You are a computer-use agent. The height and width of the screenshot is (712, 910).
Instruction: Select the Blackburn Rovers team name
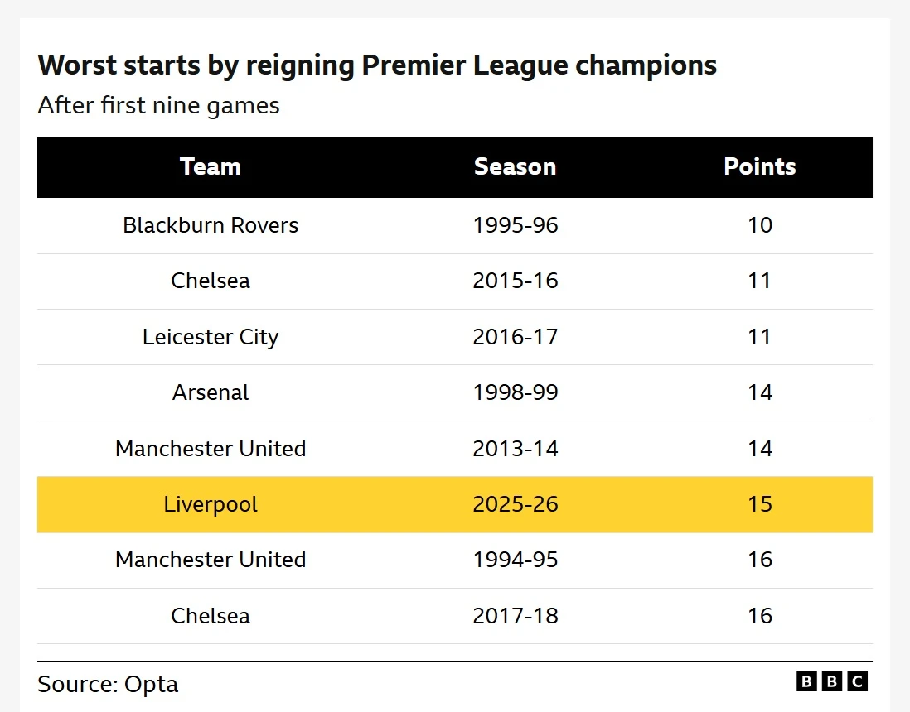211,225
